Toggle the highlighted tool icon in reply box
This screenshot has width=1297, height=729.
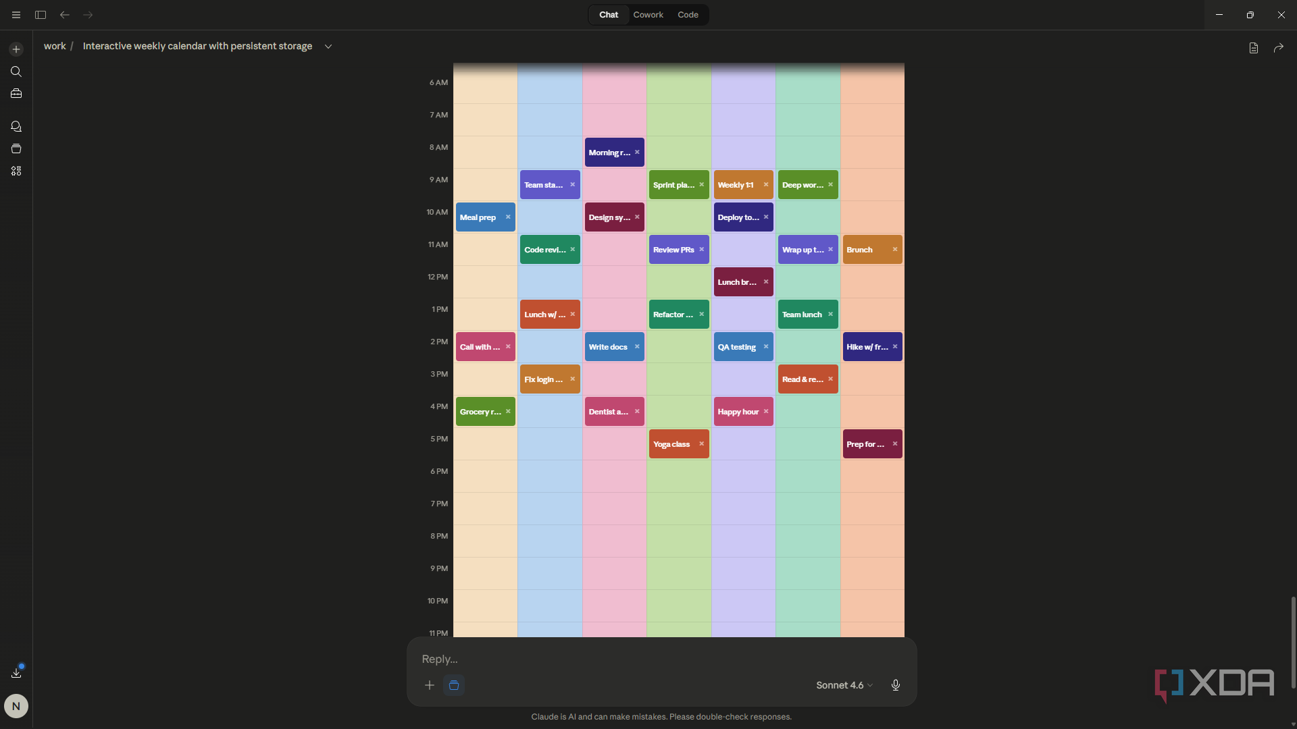click(454, 685)
